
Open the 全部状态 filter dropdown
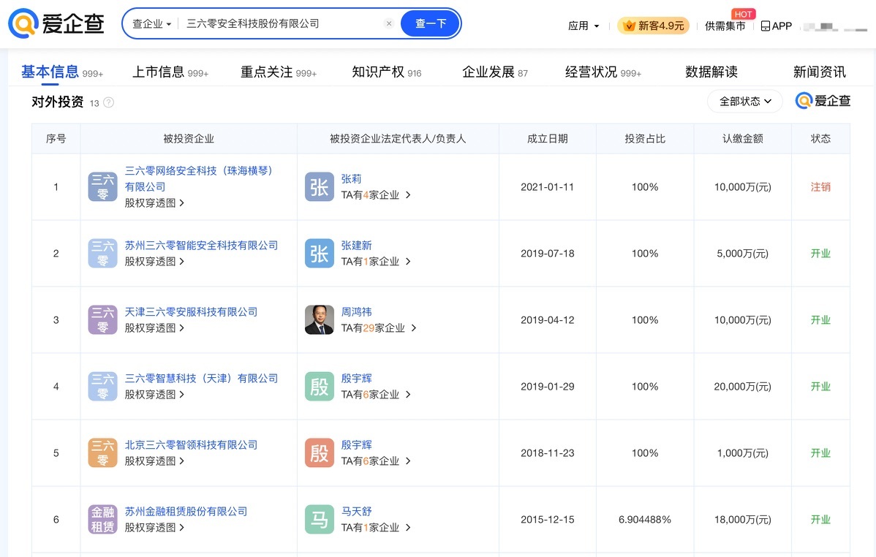[x=744, y=102]
